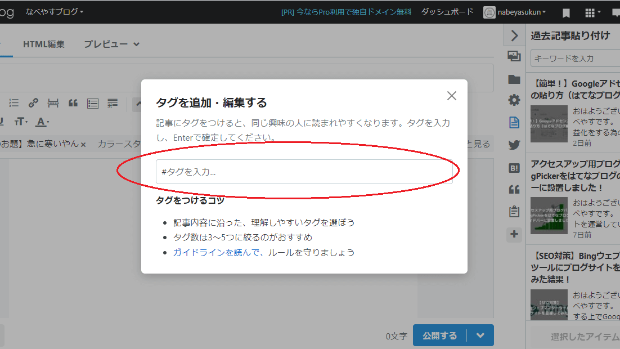The image size is (620, 349).
Task: Insert a horizontal rule from the toolbar
Action: [x=53, y=102]
